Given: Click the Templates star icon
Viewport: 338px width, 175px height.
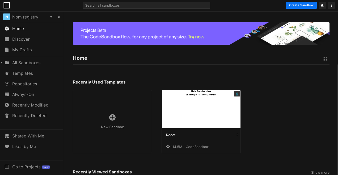Looking at the screenshot, I should pos(7,73).
